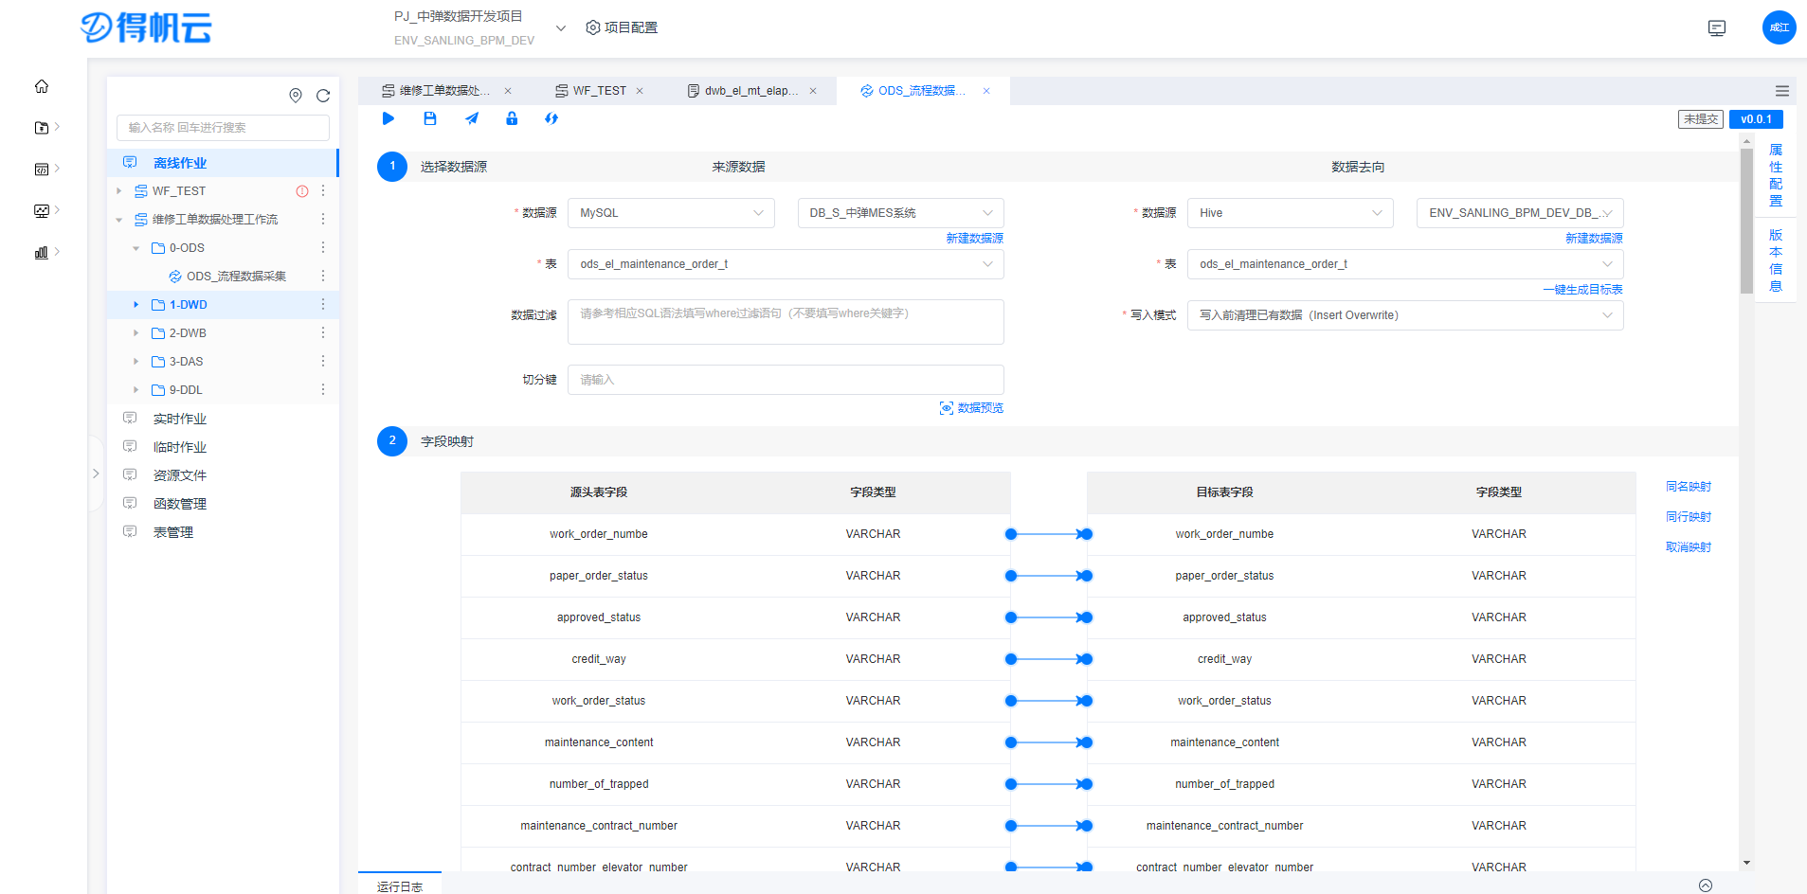Click the user avatar in header

coord(1779,27)
